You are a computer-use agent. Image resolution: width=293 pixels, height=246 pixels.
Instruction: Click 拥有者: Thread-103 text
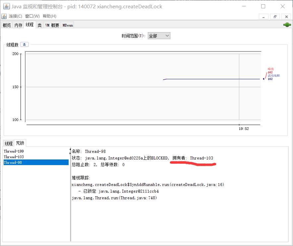193,158
